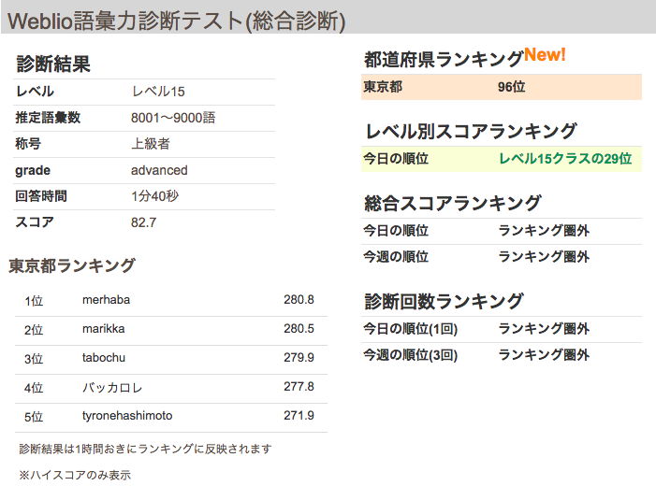The image size is (656, 500).
Task: Click the orange New! badge
Action: click(x=545, y=55)
